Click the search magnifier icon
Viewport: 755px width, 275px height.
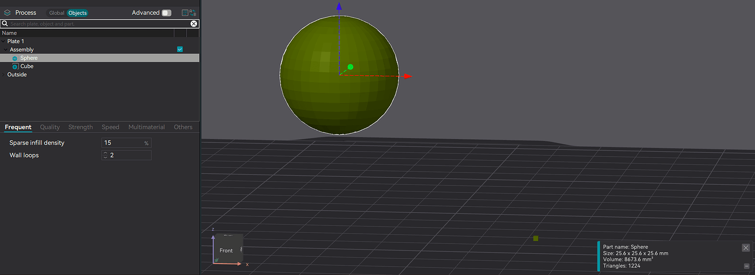click(x=4, y=24)
